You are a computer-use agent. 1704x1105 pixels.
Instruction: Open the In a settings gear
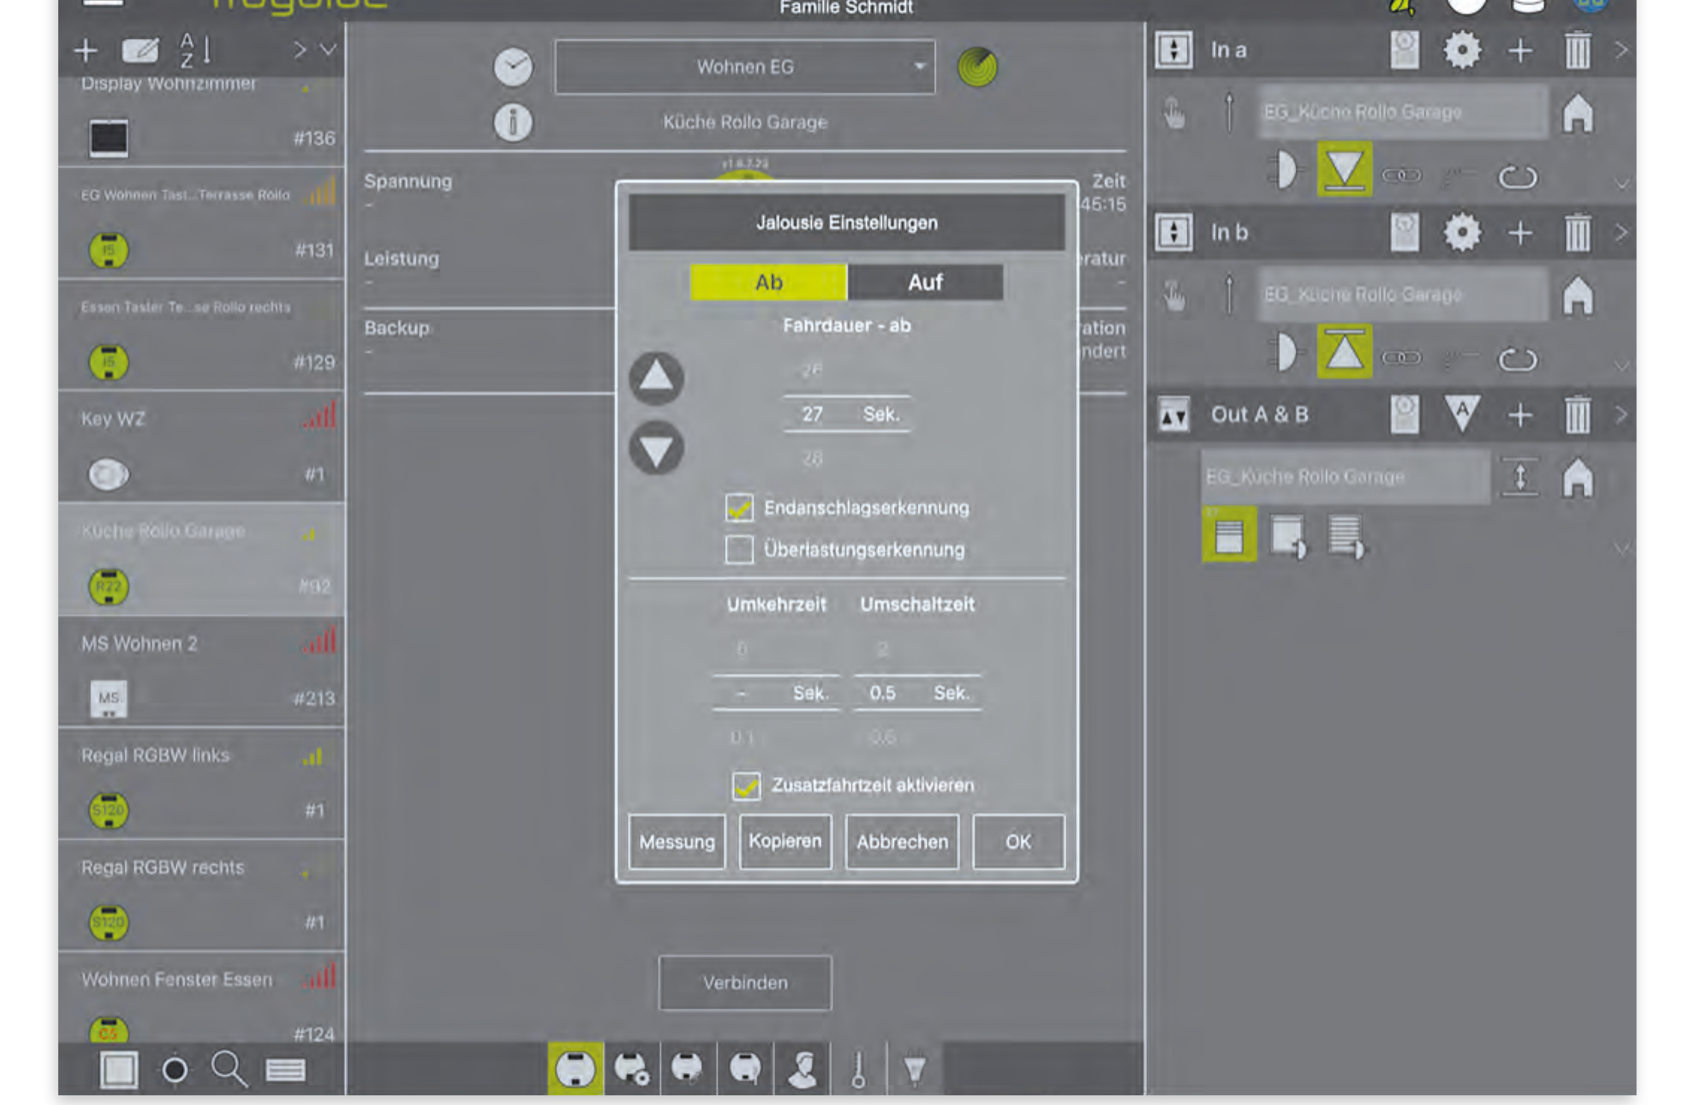click(1461, 50)
